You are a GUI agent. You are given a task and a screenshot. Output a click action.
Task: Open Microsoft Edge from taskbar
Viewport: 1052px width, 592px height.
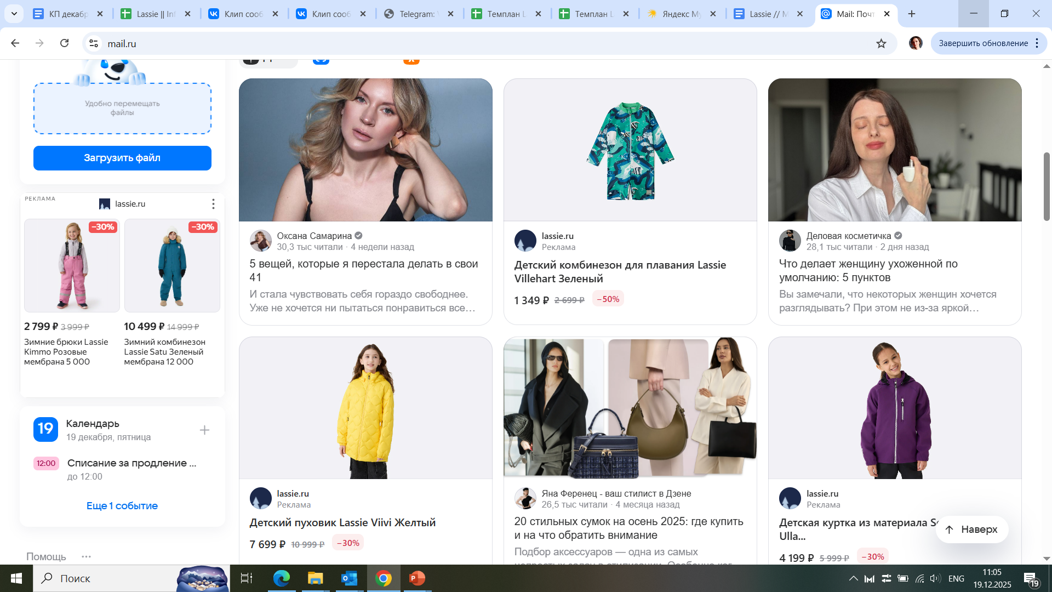[x=282, y=578]
